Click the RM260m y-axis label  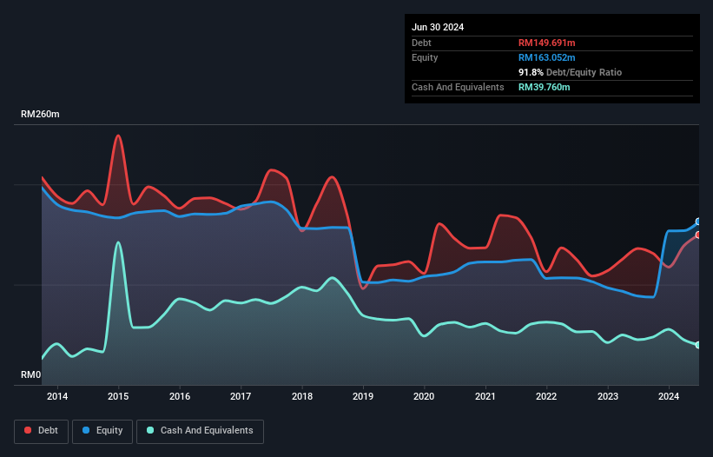(40, 114)
